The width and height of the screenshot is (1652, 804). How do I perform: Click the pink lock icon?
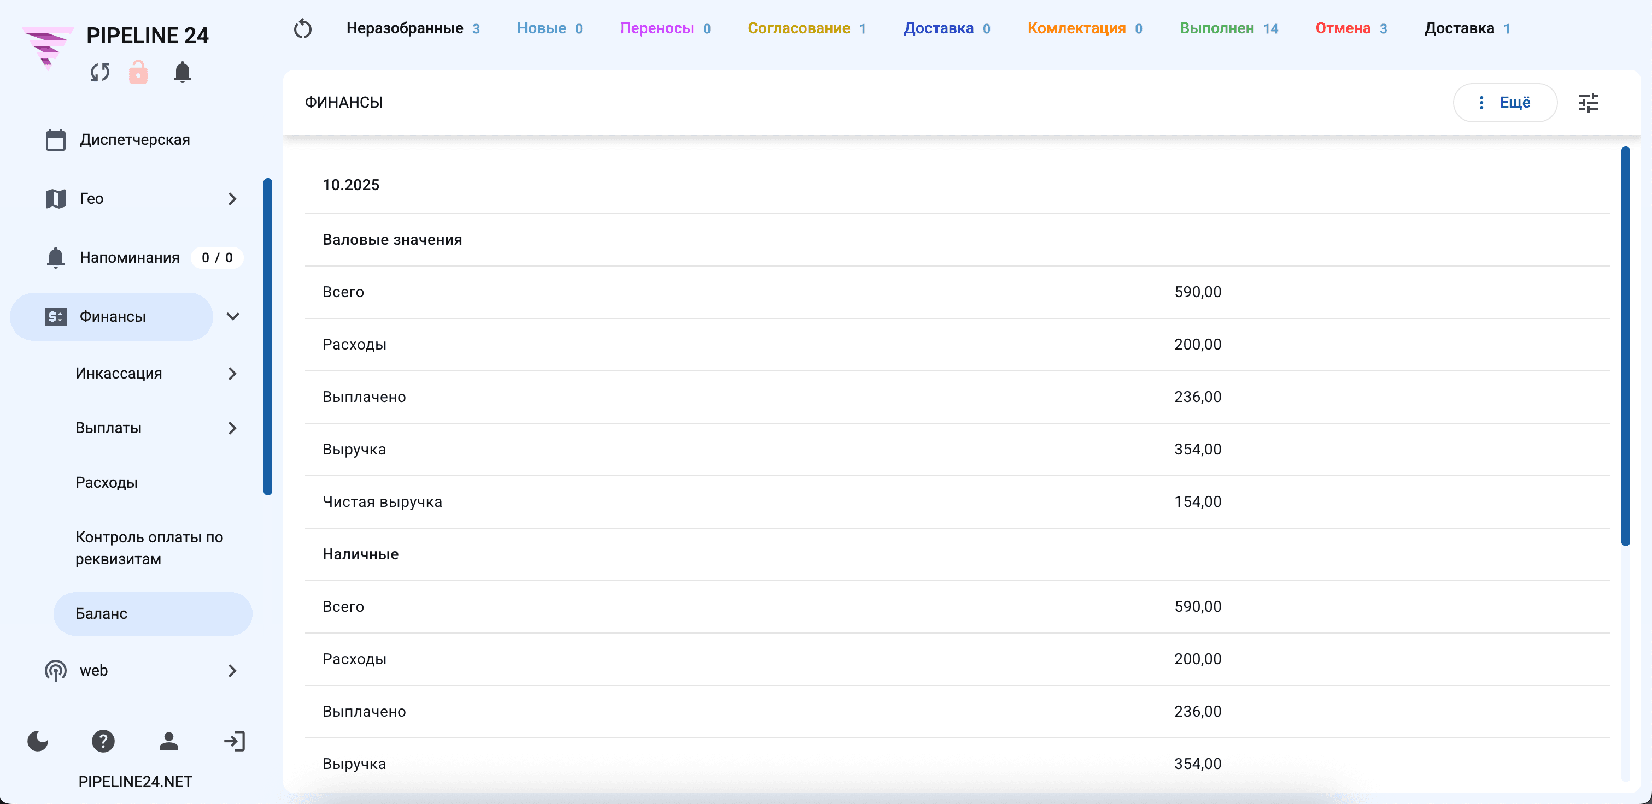coord(138,72)
